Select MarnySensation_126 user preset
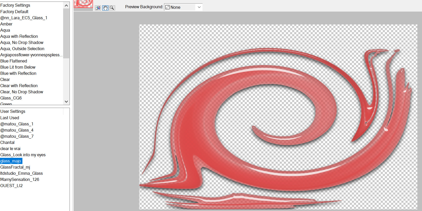The image size is (422, 211). pyautogui.click(x=20, y=179)
